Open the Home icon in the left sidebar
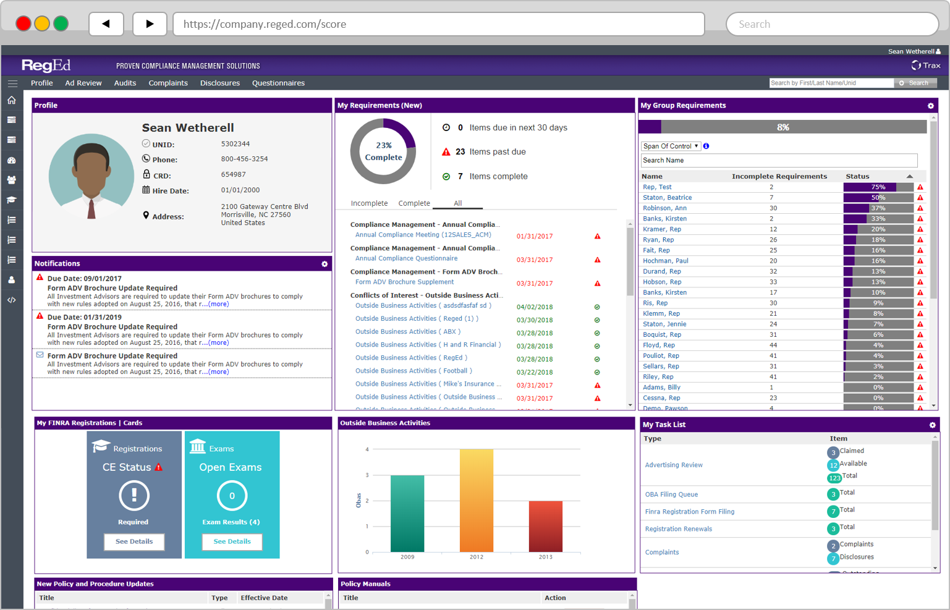The image size is (950, 610). (12, 98)
